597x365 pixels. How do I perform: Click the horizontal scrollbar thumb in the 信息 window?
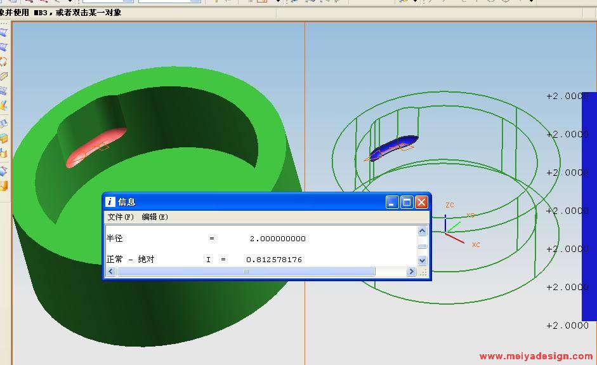click(246, 271)
